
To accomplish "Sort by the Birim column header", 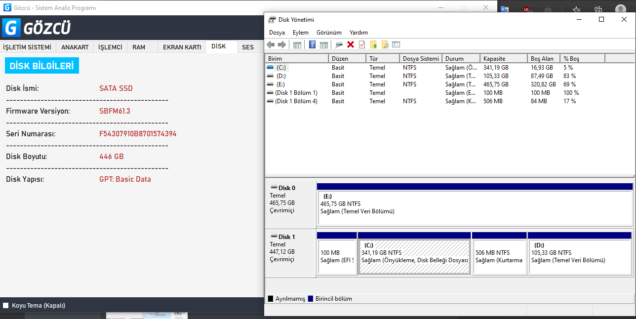I will [297, 58].
